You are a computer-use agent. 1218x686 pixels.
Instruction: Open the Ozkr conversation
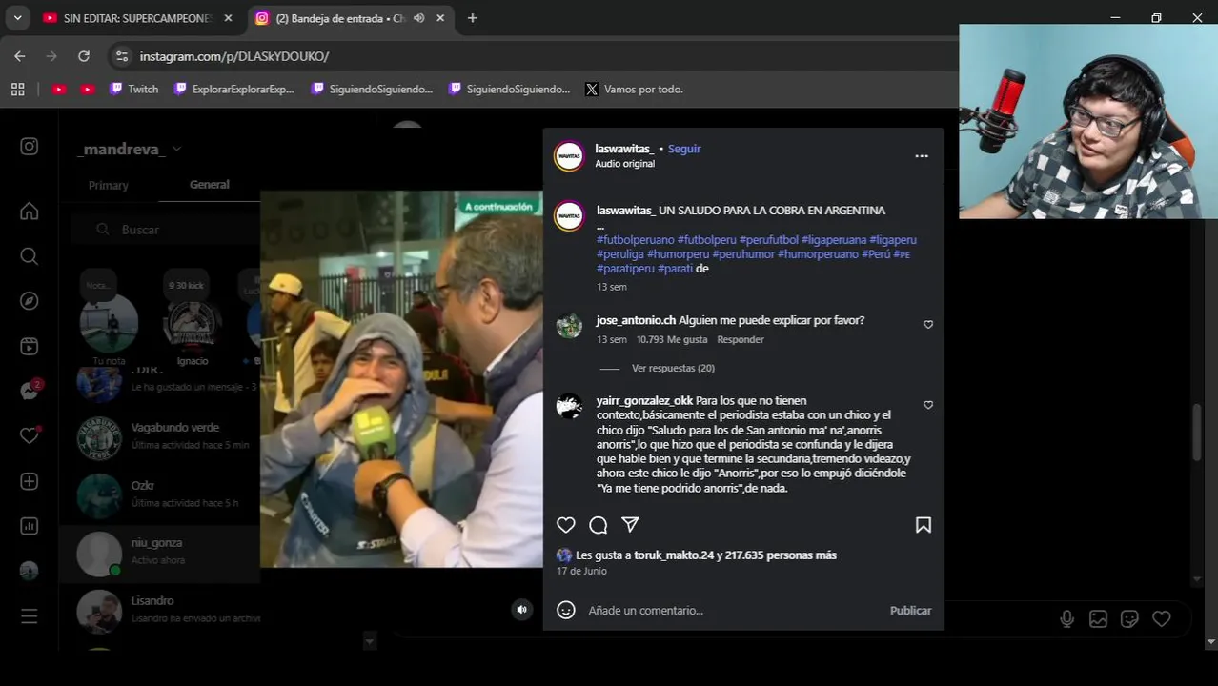pyautogui.click(x=159, y=494)
